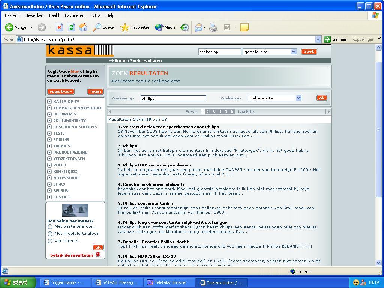Open the Favorieten menu in menu bar
The image size is (384, 288).
(75, 15)
